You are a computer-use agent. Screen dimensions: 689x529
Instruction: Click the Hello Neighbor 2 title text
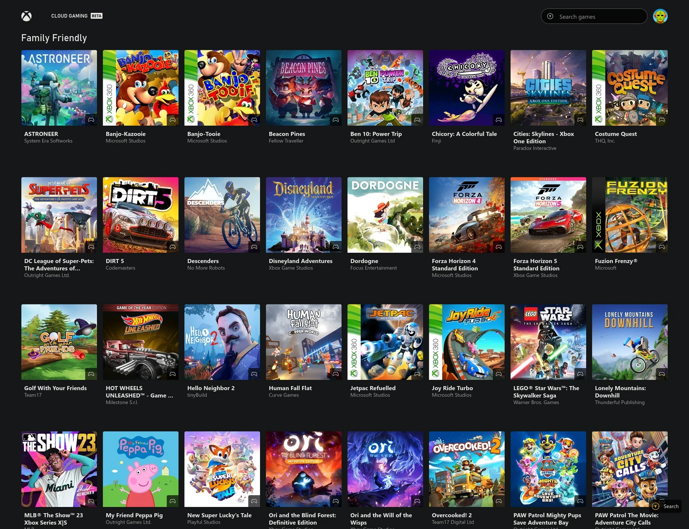click(x=211, y=388)
